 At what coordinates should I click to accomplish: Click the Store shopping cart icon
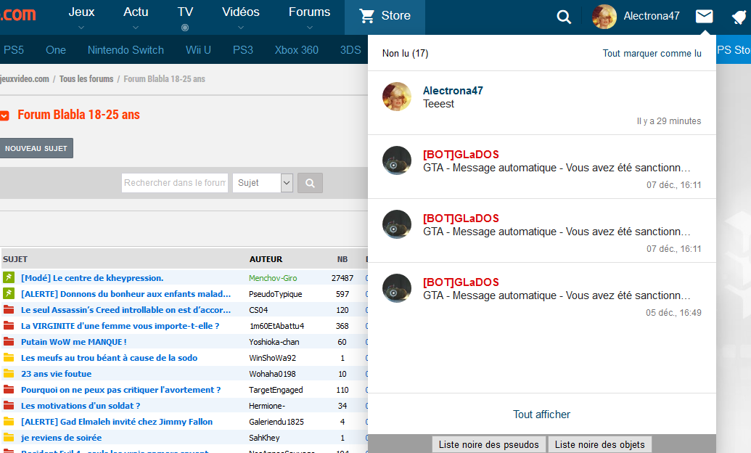coord(367,16)
